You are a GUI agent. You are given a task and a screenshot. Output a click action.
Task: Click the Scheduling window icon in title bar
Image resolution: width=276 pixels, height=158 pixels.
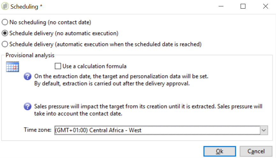(5, 7)
